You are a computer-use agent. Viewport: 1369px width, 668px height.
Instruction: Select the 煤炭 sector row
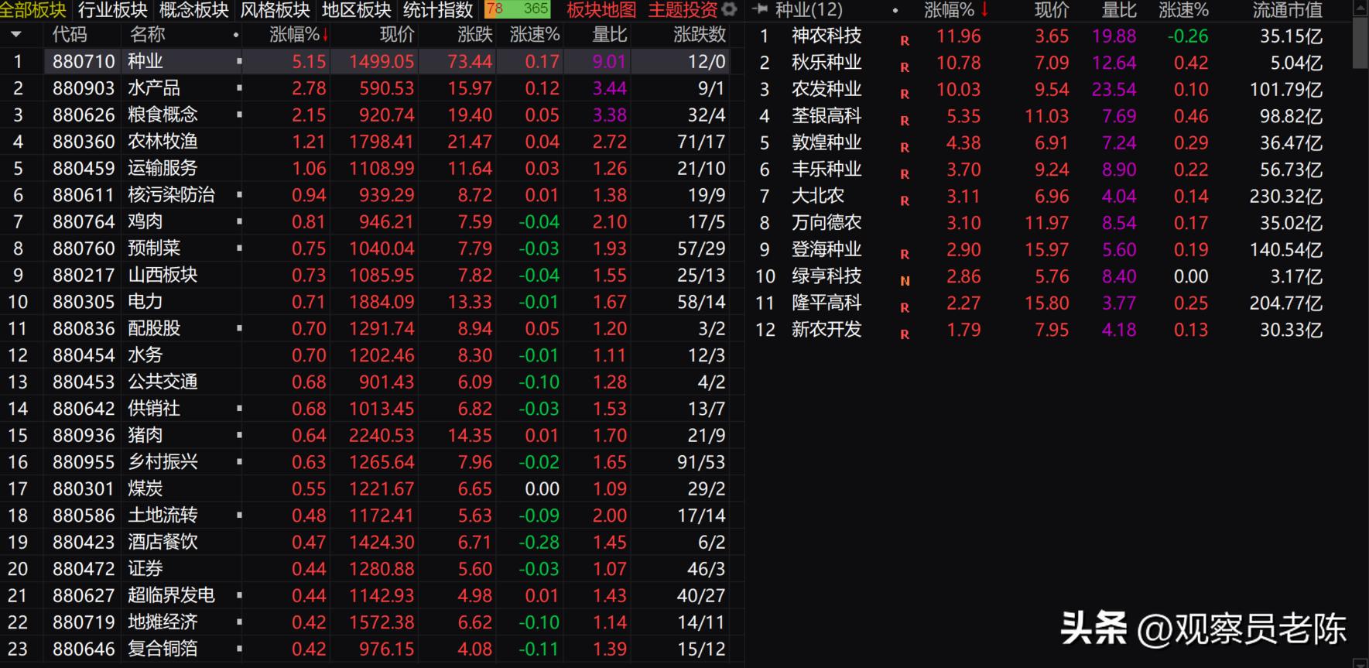point(371,488)
